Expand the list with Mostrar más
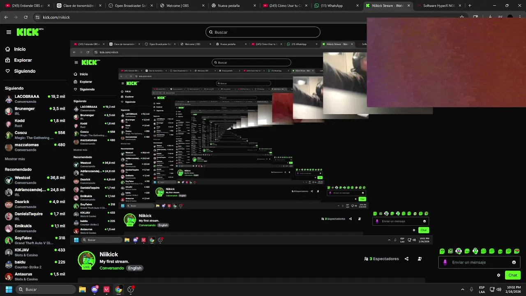Image resolution: width=526 pixels, height=296 pixels. 15,159
